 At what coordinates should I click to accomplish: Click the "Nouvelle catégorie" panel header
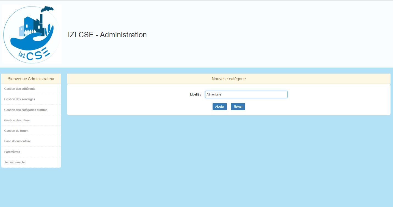point(228,79)
